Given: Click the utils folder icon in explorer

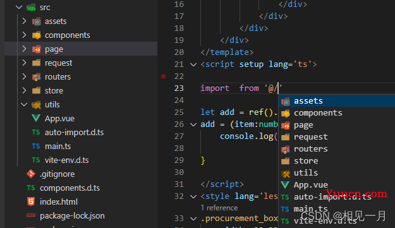Looking at the screenshot, I should tap(36, 105).
